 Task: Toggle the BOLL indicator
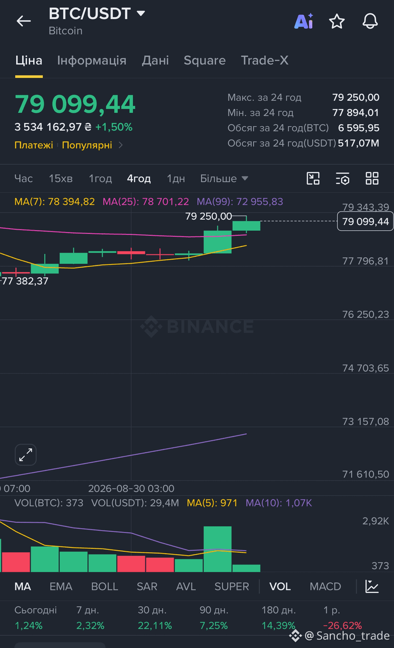105,587
